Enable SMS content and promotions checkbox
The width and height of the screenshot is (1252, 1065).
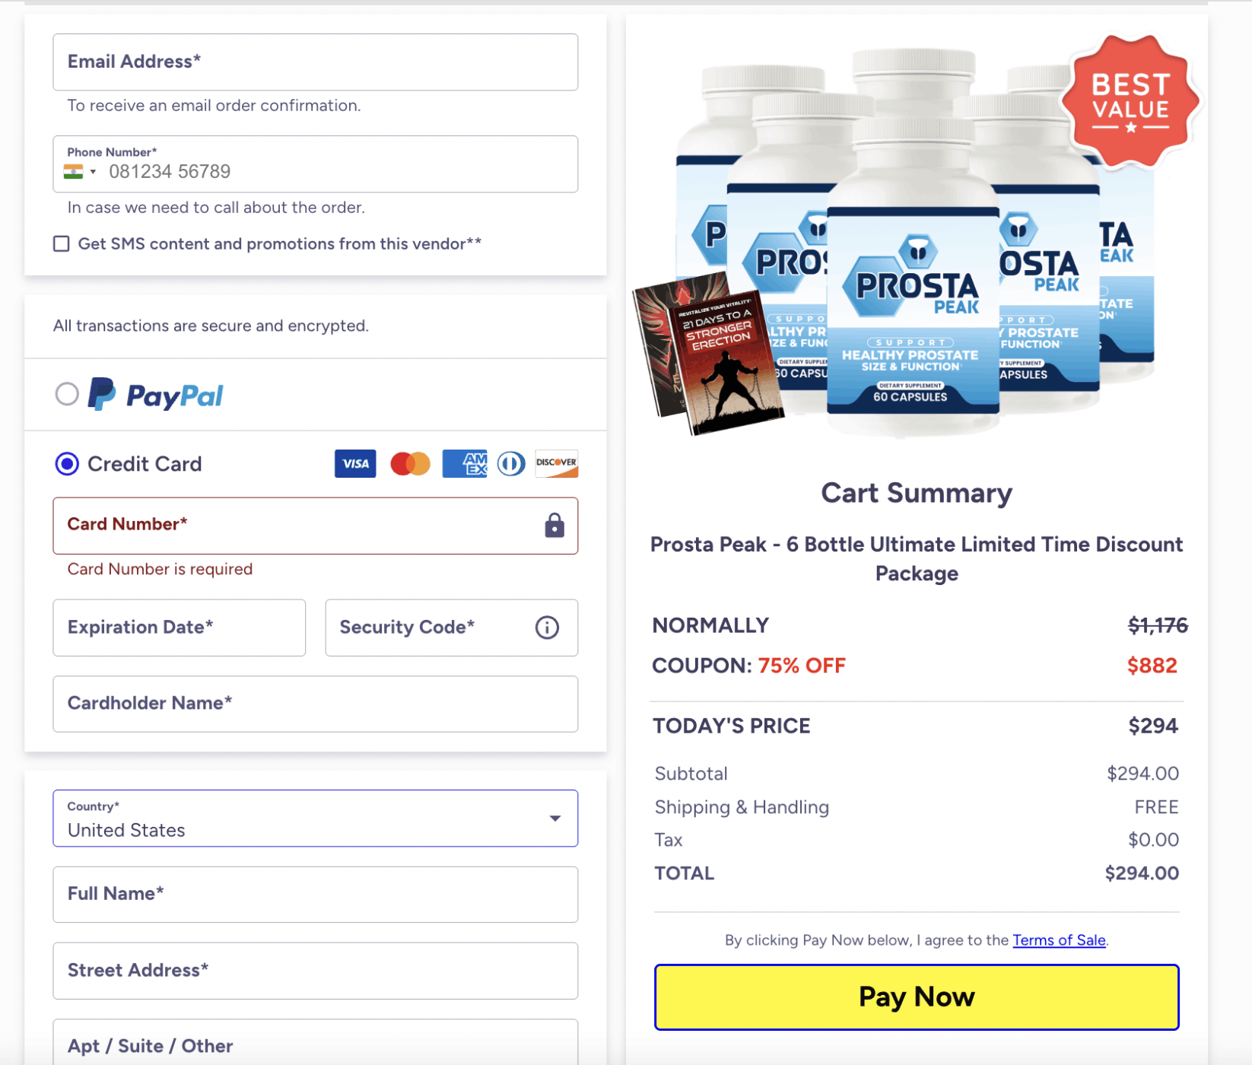(62, 243)
